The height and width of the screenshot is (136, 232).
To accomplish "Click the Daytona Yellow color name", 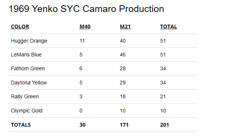I will [x=29, y=83].
